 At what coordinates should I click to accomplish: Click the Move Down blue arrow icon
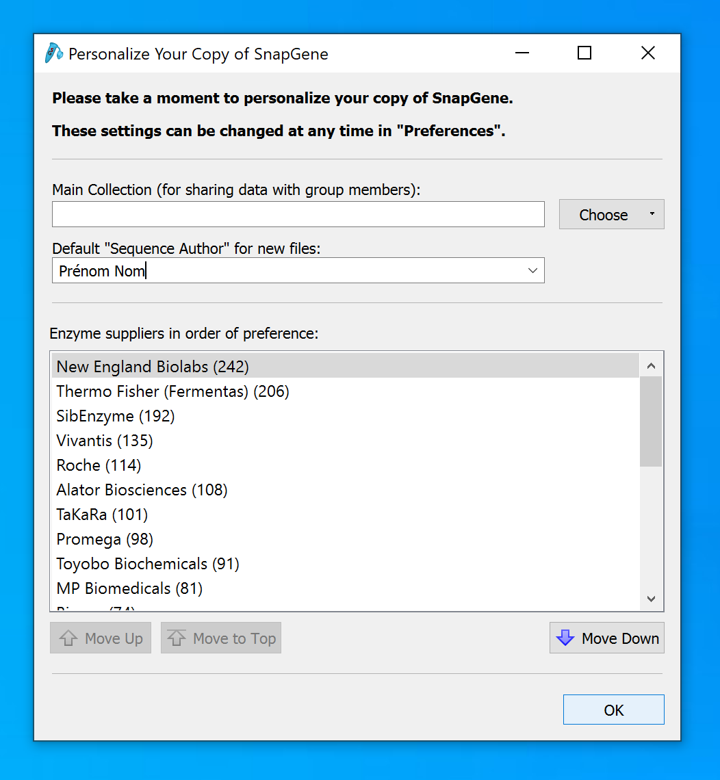[x=565, y=638]
